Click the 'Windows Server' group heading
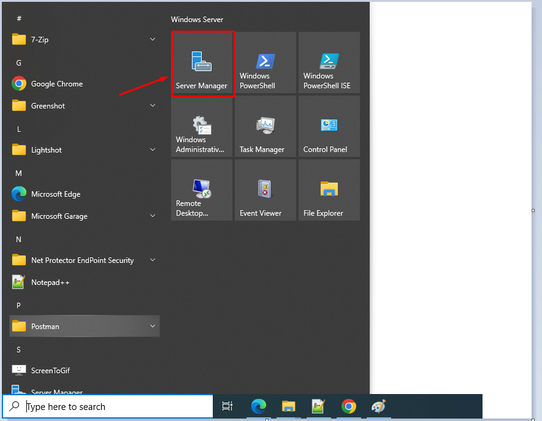The image size is (542, 421). (197, 20)
